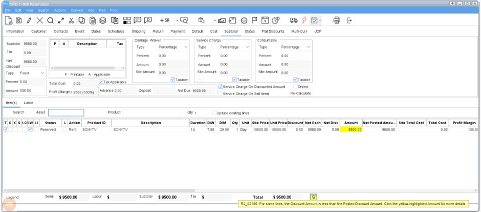Enable Service Charge On Sell Items
Image resolution: width=481 pixels, height=212 pixels.
(x=221, y=93)
